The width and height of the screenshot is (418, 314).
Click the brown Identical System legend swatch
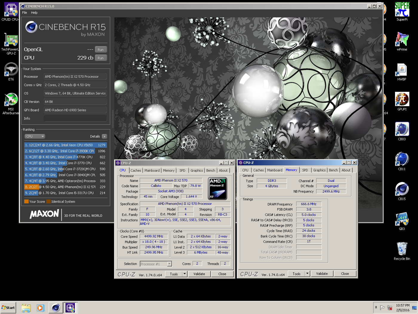[48, 202]
